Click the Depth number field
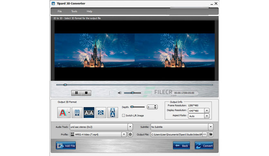This screenshot has width=269, height=156. (150, 107)
